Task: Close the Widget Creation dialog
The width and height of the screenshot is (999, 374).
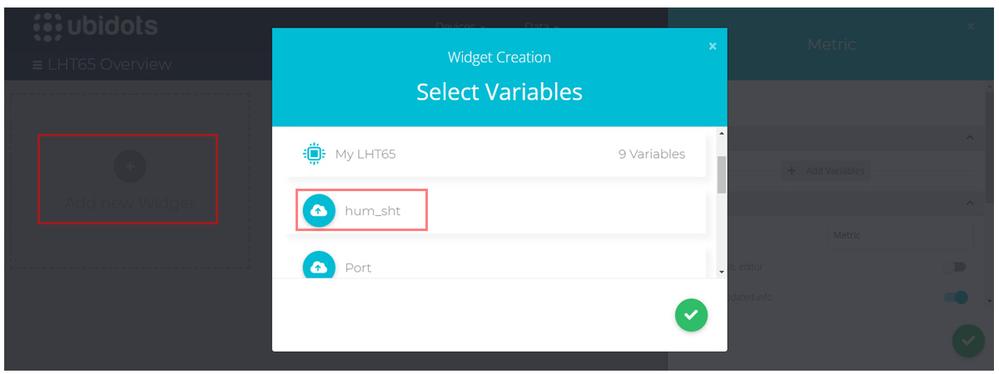Action: click(713, 47)
